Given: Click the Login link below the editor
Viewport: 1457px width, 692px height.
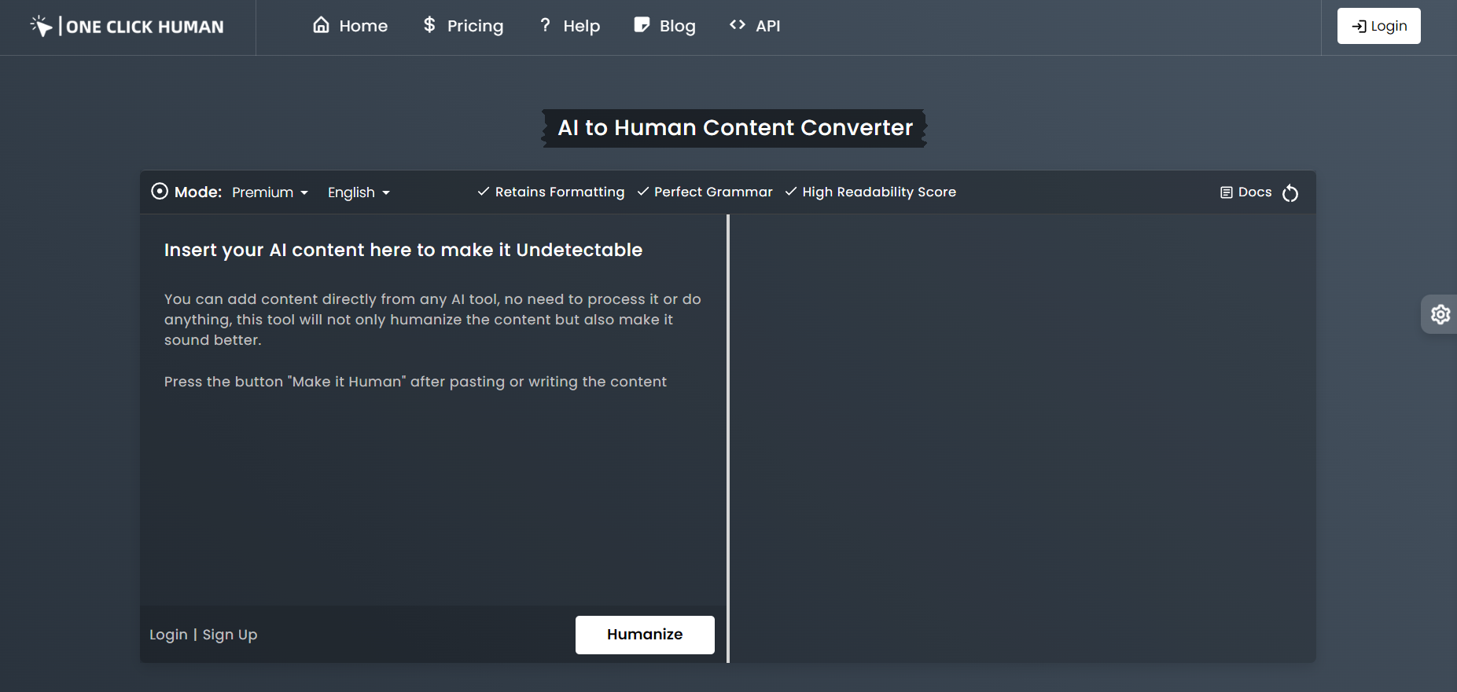Looking at the screenshot, I should tap(168, 635).
